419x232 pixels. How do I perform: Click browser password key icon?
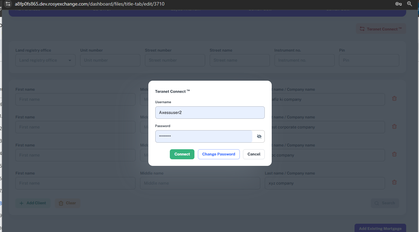click(399, 4)
